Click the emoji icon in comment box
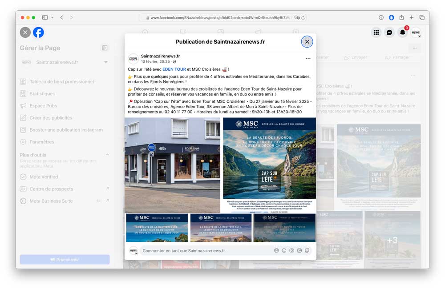This screenshot has height=289, width=445. (284, 251)
